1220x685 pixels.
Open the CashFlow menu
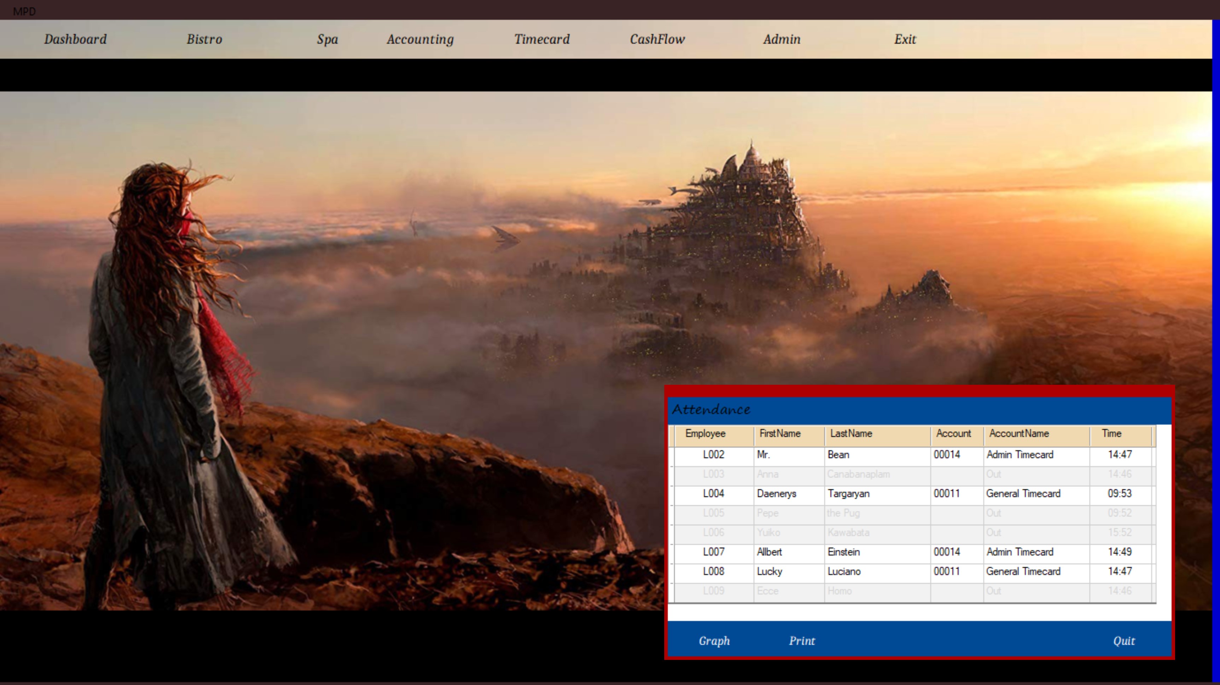click(657, 39)
